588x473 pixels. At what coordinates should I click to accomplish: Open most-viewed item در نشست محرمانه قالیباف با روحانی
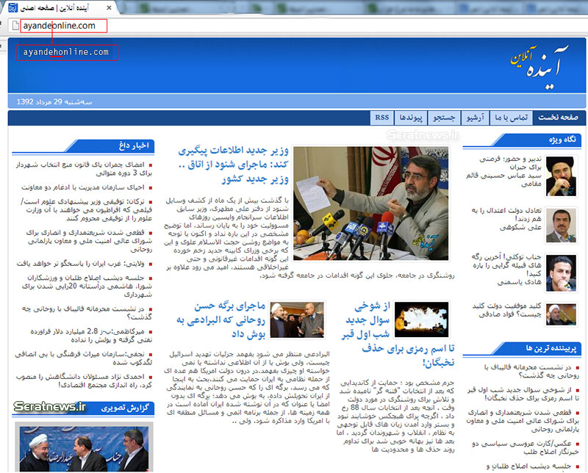[531, 371]
